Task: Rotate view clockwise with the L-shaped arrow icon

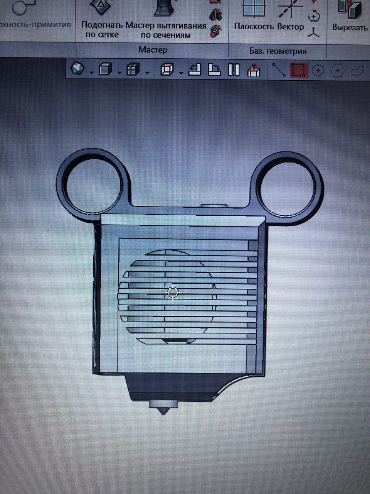Action: coord(214,70)
